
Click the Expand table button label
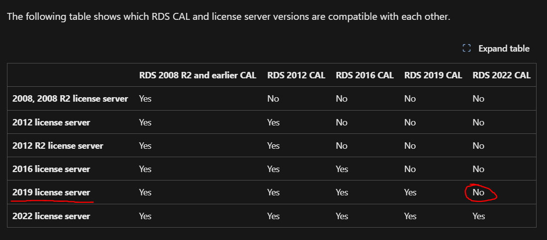[504, 49]
